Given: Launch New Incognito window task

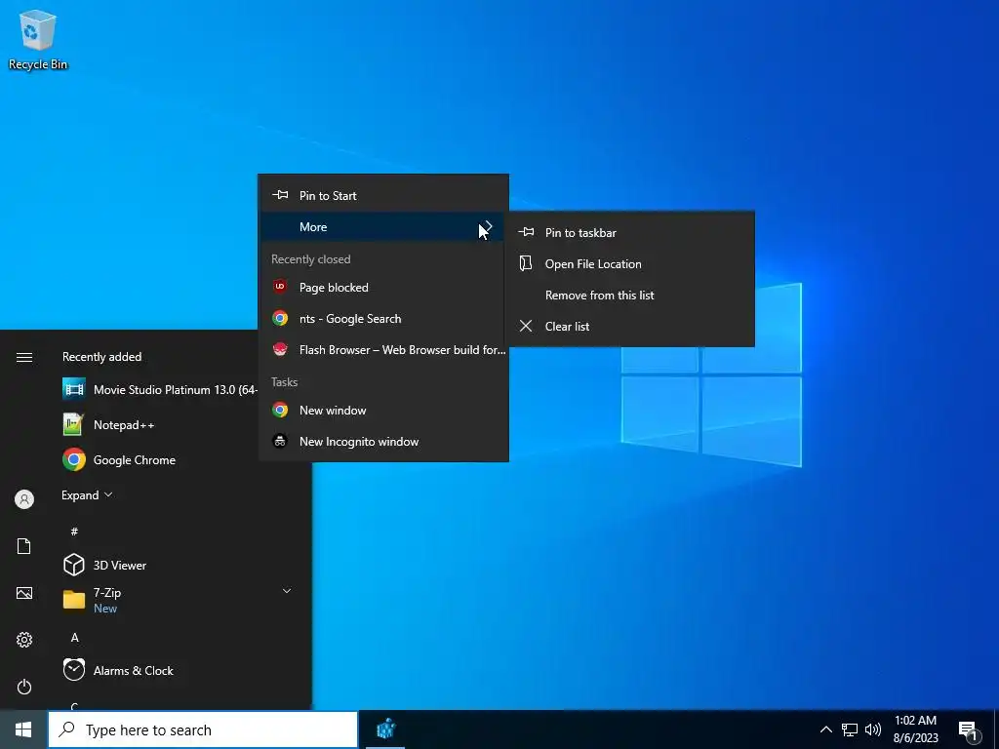Looking at the screenshot, I should (382, 442).
